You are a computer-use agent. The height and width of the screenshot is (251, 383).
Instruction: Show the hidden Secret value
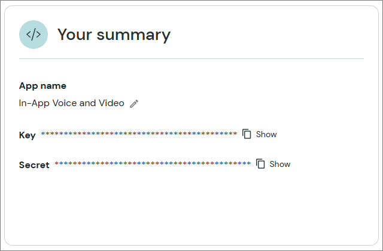point(279,164)
